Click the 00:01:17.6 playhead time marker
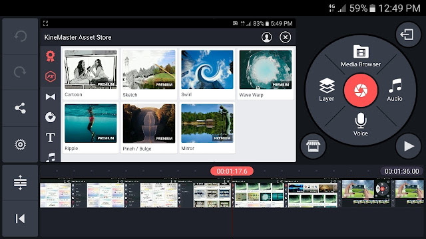426x239 pixels. [232, 171]
